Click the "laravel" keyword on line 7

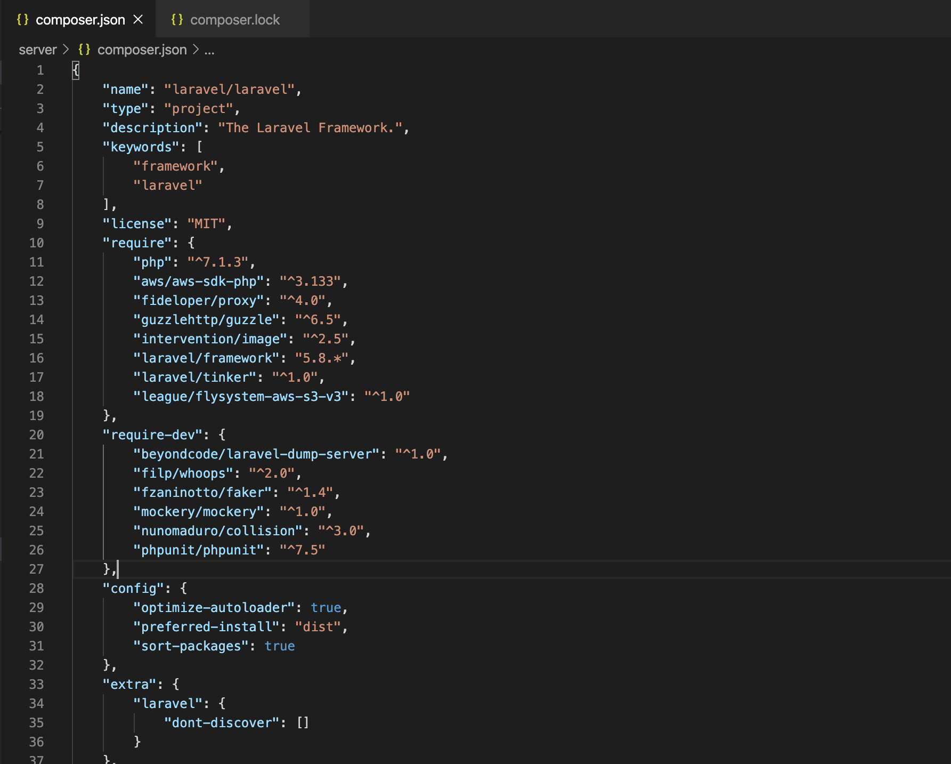[168, 186]
